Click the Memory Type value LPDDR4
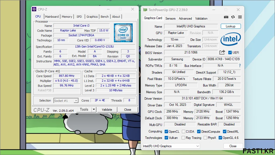Image resolution: width=275 pixels, height=155 pixels. coord(181,85)
